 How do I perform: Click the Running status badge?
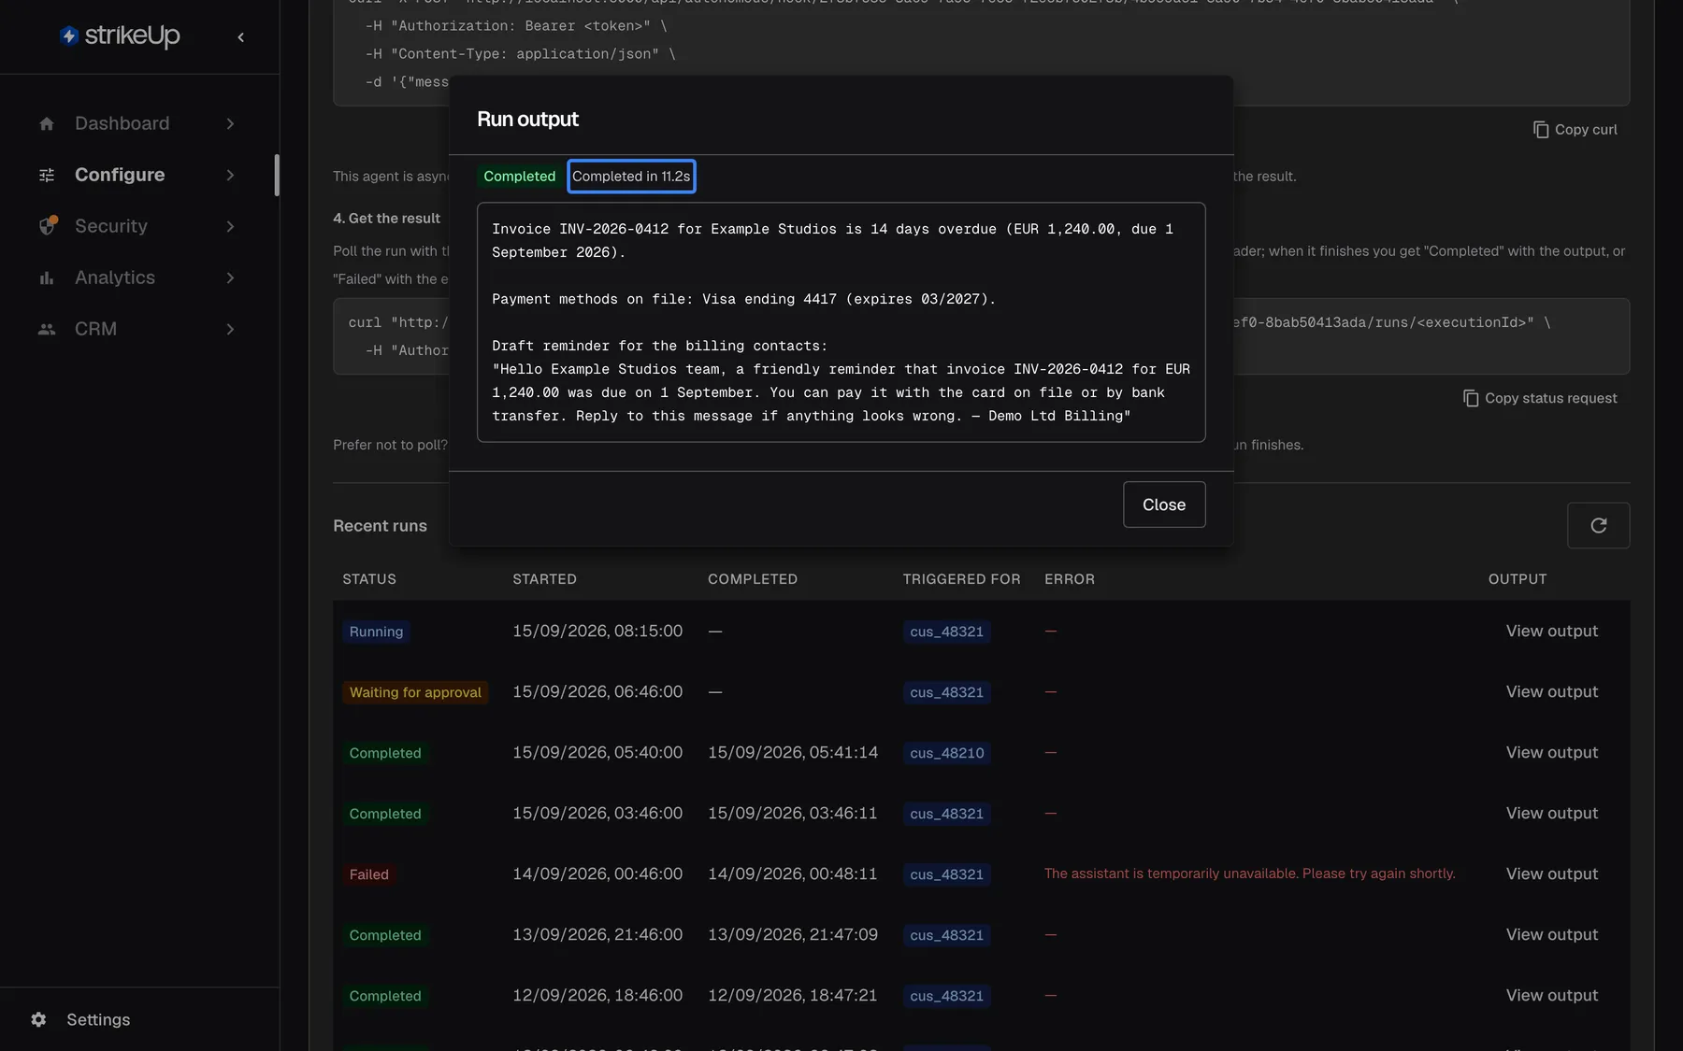(376, 632)
